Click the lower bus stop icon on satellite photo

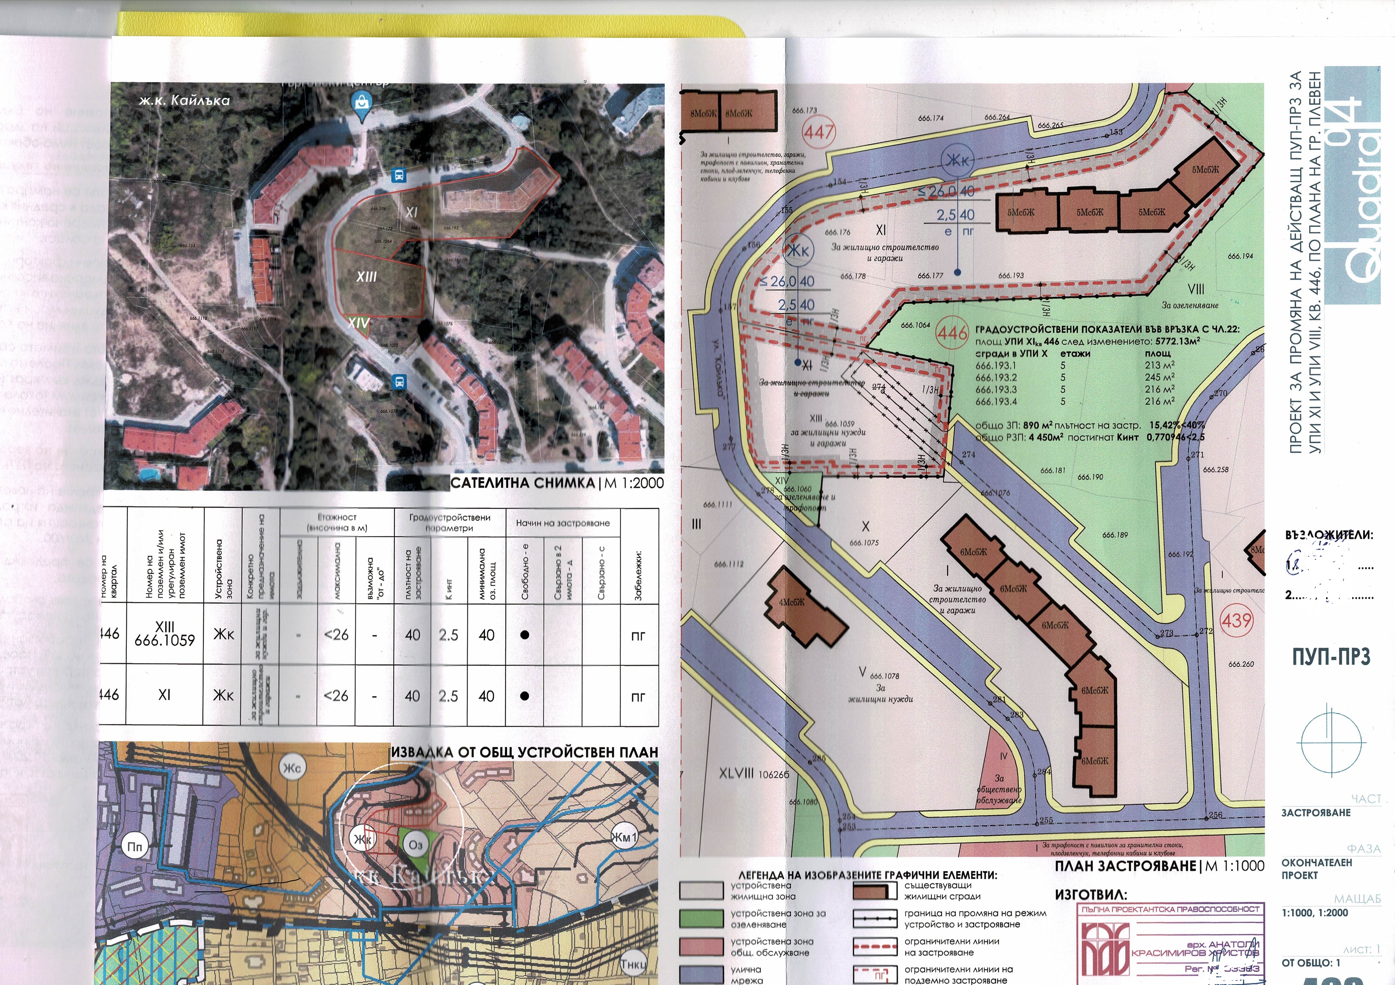pos(399,382)
